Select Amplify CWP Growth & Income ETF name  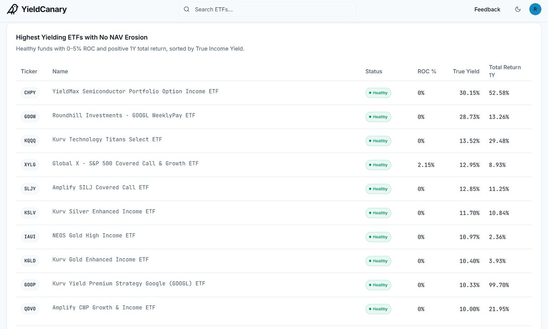tap(104, 308)
